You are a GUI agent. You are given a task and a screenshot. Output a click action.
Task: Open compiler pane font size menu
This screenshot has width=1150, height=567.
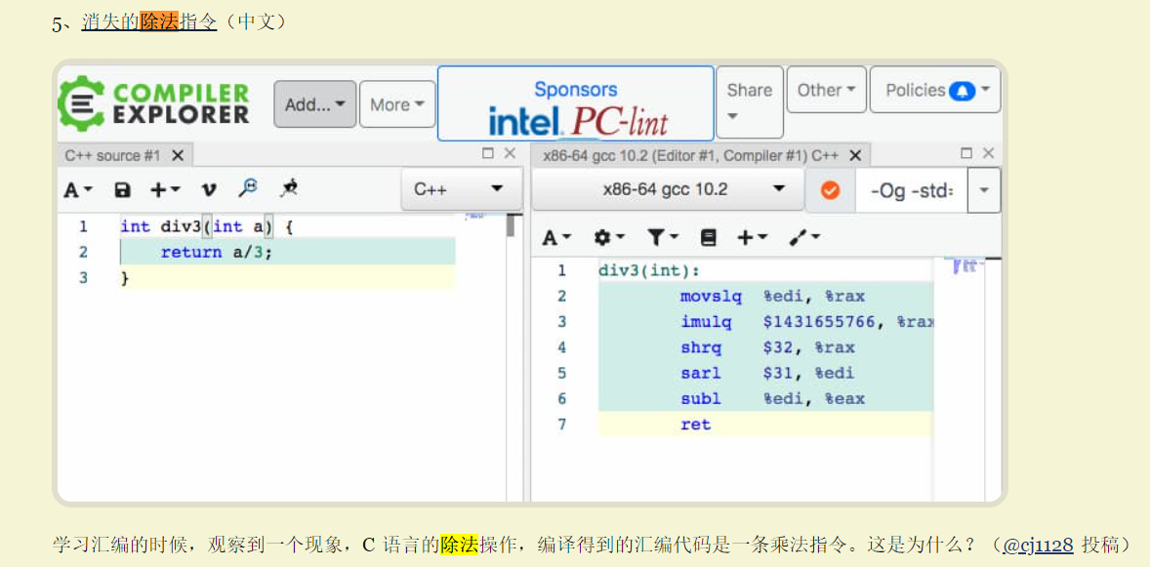pos(556,238)
